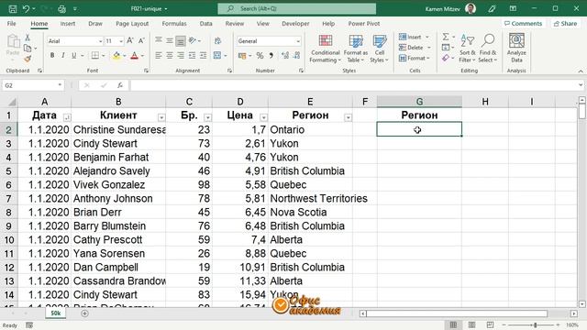This screenshot has height=330, width=587.
Task: Add a new sheet with plus button
Action: click(x=84, y=313)
